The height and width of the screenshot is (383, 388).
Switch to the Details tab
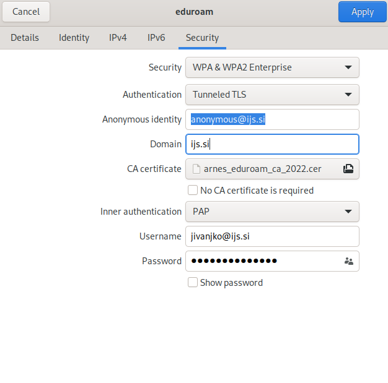click(25, 38)
